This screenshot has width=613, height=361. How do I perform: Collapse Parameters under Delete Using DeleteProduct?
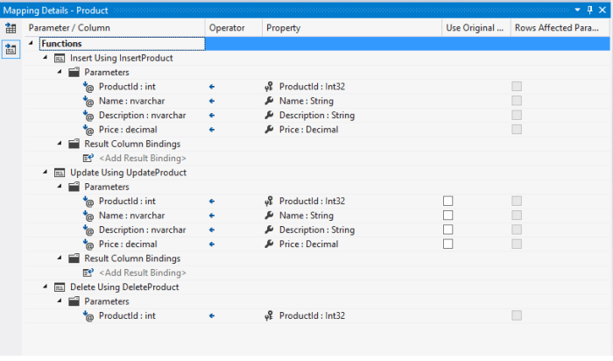point(60,301)
